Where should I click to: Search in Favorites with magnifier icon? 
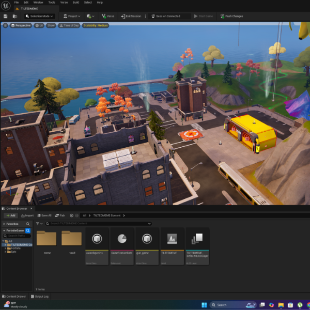click(x=28, y=224)
